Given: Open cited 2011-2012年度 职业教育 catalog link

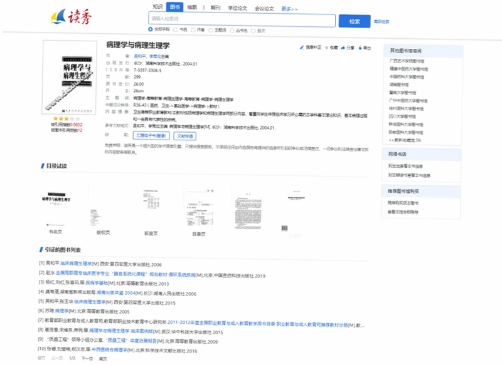Looking at the screenshot, I should coord(257,324).
